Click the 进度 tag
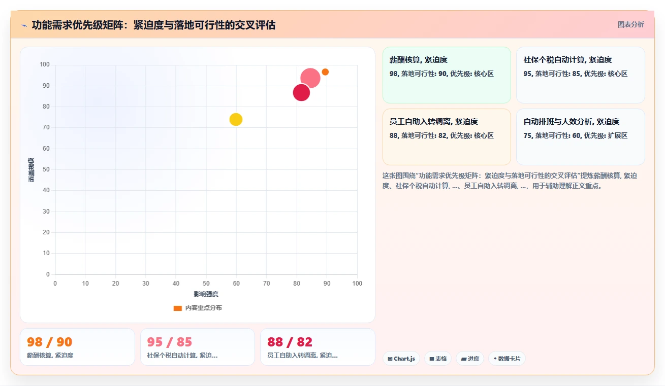This screenshot has height=386, width=665. pyautogui.click(x=470, y=359)
